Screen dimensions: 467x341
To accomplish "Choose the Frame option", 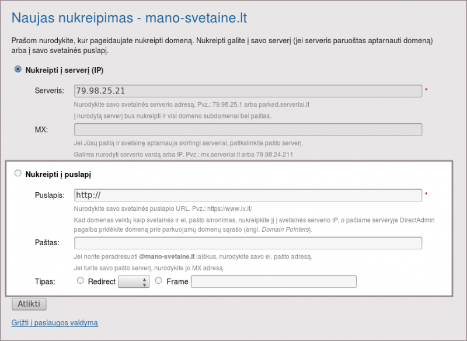I will click(x=158, y=281).
